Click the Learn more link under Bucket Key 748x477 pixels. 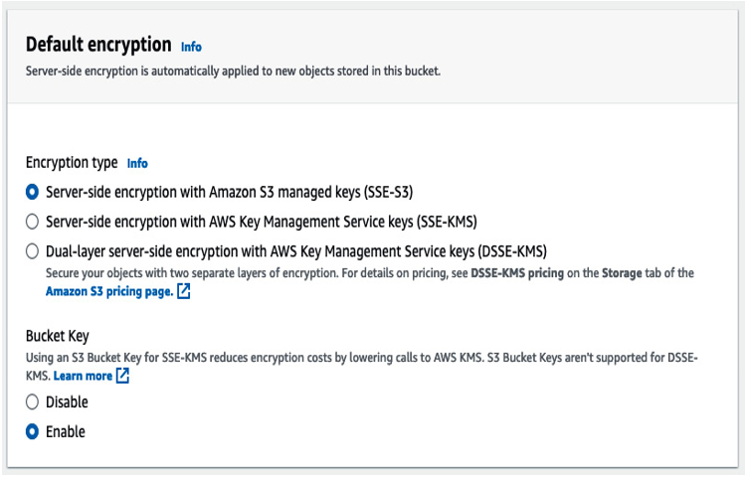tap(83, 376)
